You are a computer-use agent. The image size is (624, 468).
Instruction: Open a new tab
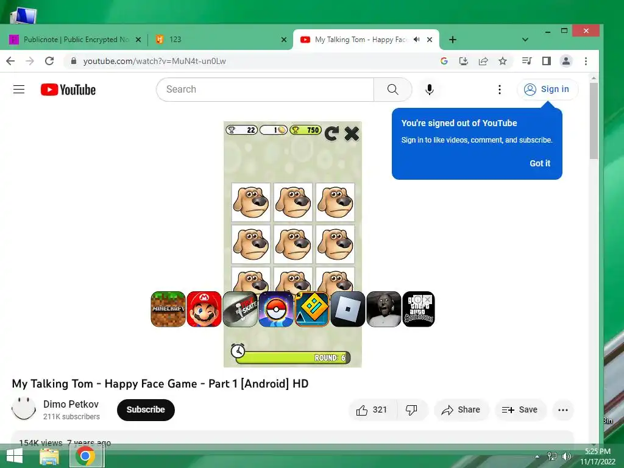(453, 40)
